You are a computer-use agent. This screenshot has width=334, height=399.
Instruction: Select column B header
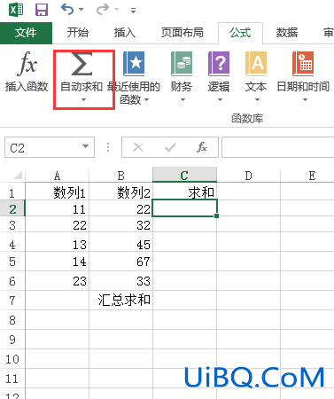point(120,176)
